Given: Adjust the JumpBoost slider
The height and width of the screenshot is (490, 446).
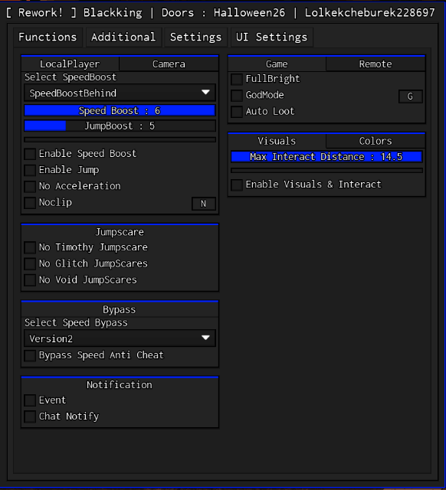Looking at the screenshot, I should tap(120, 126).
